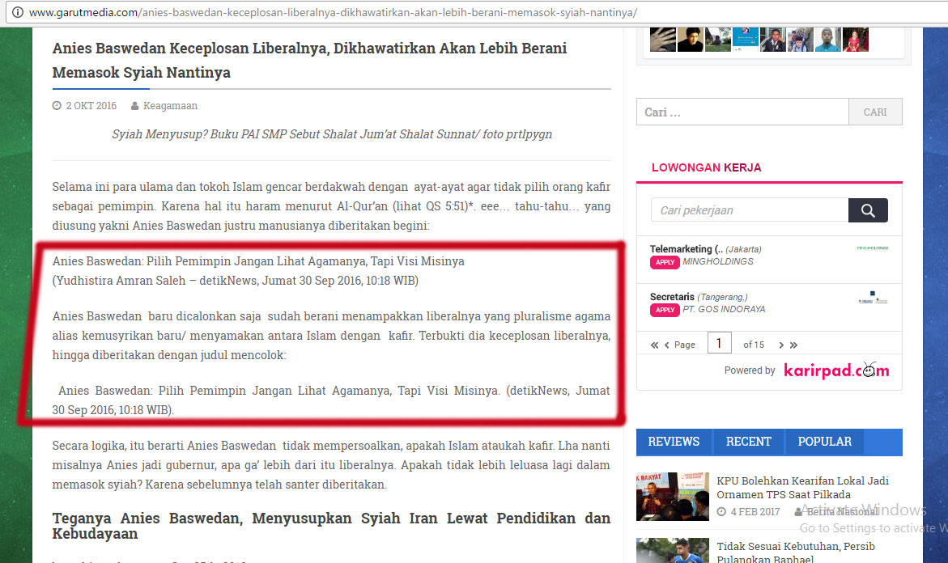
Task: Click the site info icon in address bar
Action: (x=18, y=12)
